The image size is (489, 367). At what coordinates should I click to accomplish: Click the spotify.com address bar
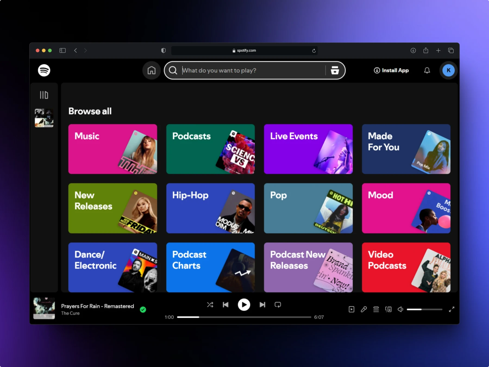[x=244, y=51]
